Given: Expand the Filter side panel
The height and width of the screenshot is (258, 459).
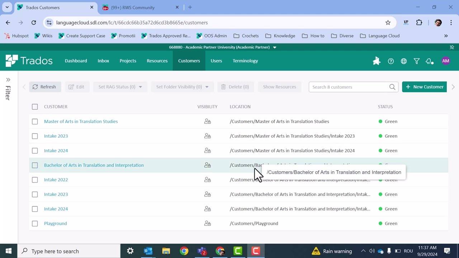Looking at the screenshot, I should pos(8,80).
